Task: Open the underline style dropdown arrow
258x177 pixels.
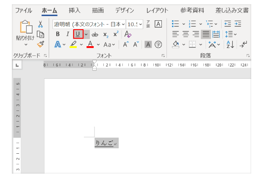Action: pos(86,34)
